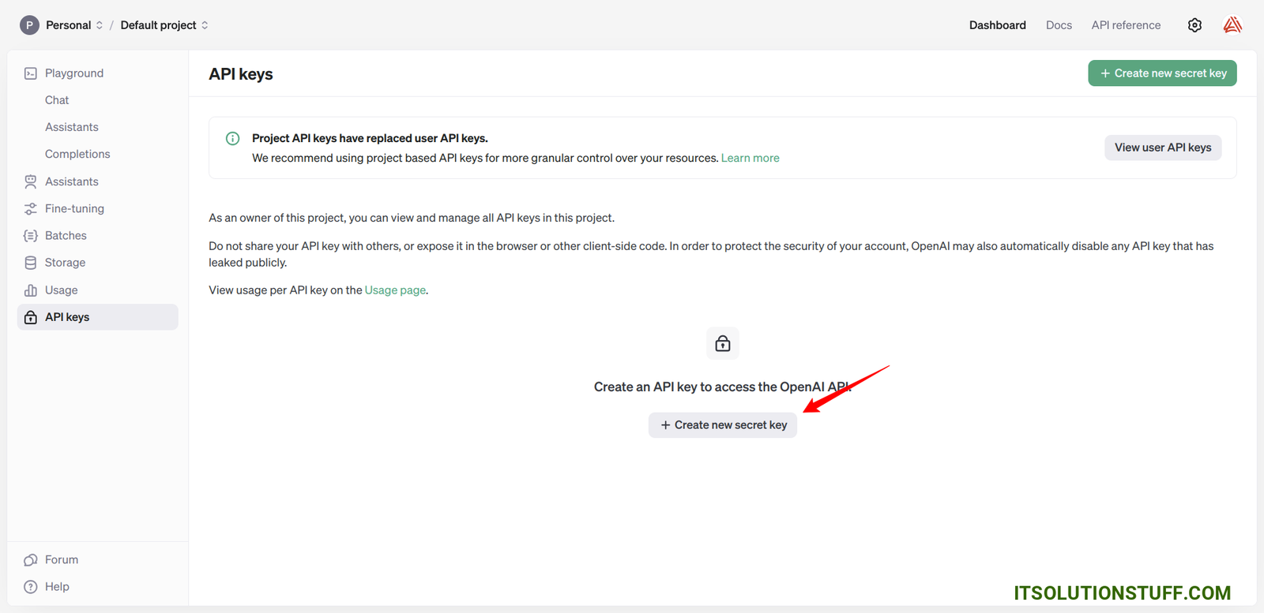The image size is (1264, 613).
Task: Open the Dashboard tab in header
Action: (997, 25)
